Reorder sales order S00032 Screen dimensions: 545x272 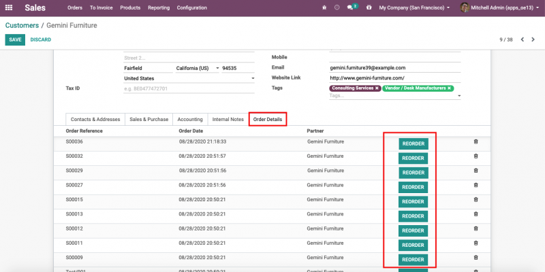tap(414, 158)
